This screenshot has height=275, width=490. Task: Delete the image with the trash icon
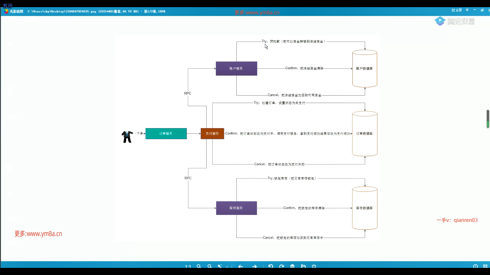tap(292, 266)
